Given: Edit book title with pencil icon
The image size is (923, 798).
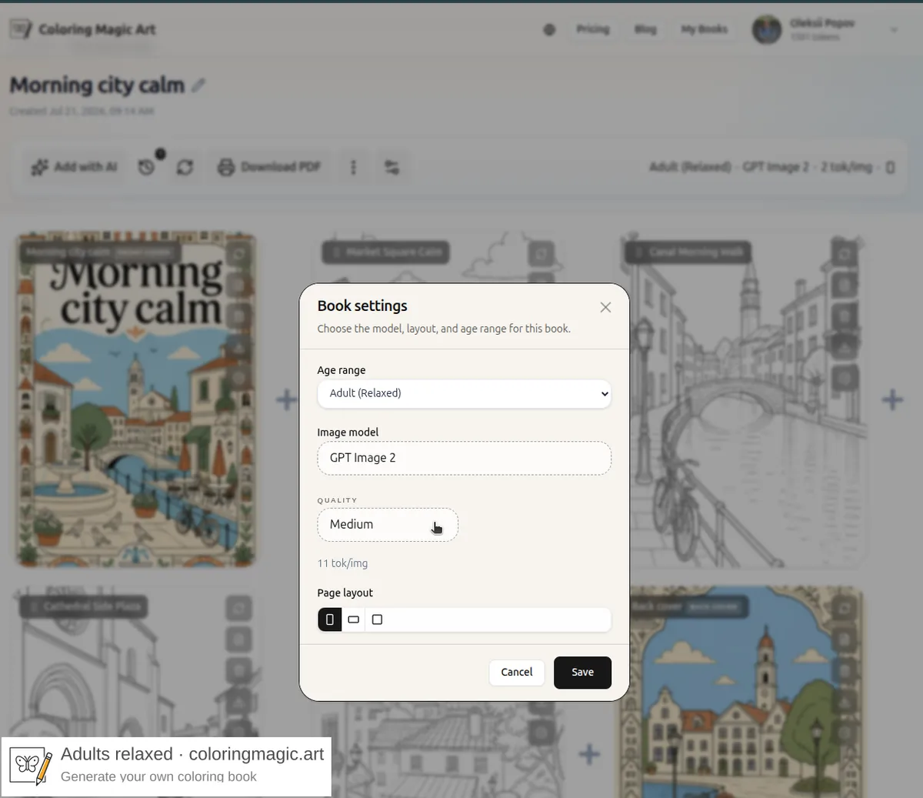Looking at the screenshot, I should pos(198,85).
